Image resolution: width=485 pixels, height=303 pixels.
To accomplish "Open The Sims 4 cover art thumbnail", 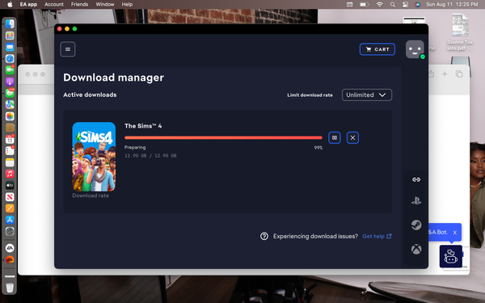I will tap(94, 157).
